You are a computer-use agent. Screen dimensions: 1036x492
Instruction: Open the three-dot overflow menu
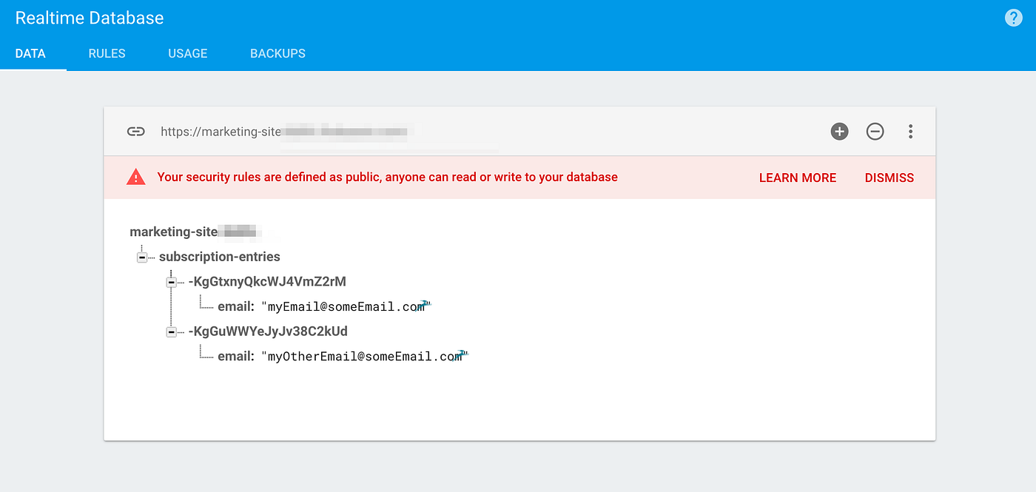[910, 132]
